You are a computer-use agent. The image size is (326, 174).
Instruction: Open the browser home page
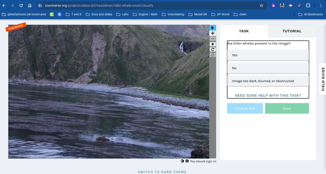30,5
